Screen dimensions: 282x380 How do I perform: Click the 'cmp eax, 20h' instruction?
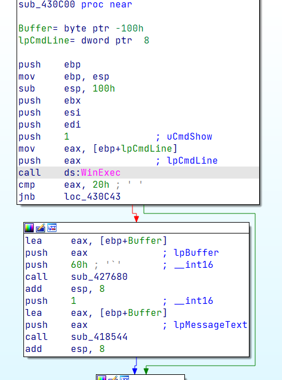pos(64,185)
